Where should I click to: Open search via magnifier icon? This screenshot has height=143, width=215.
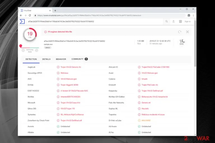[167, 21]
